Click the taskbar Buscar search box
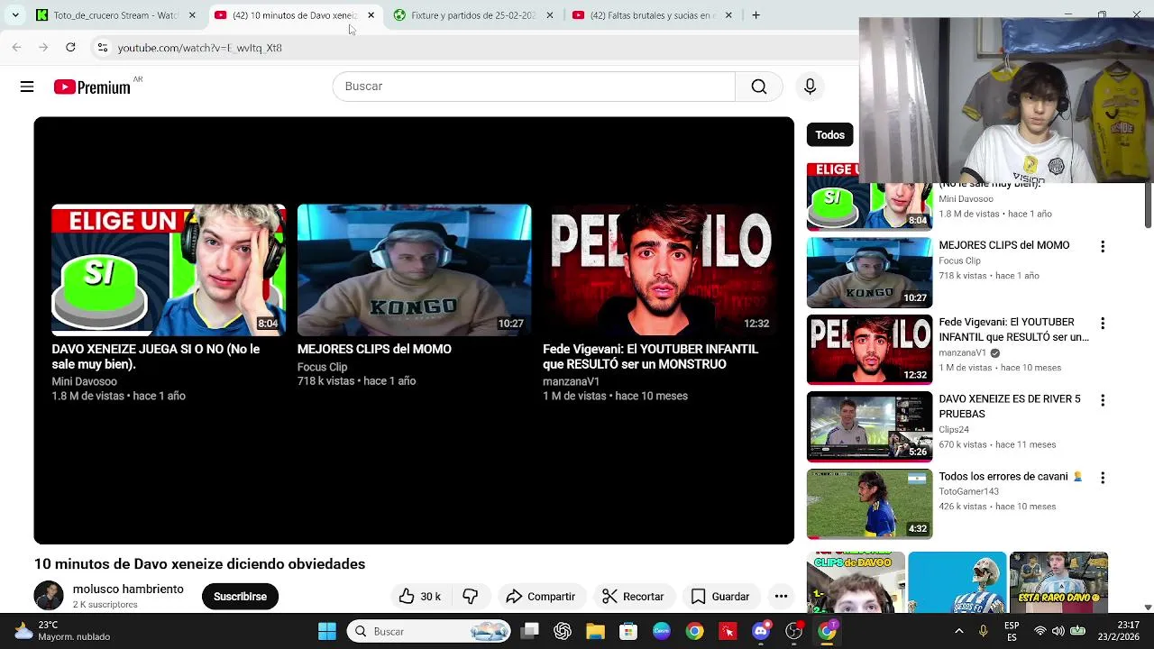This screenshot has width=1154, height=649. pos(429,631)
